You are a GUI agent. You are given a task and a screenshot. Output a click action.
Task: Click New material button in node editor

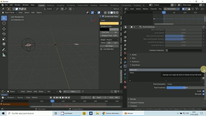pyautogui.click(x=73, y=92)
